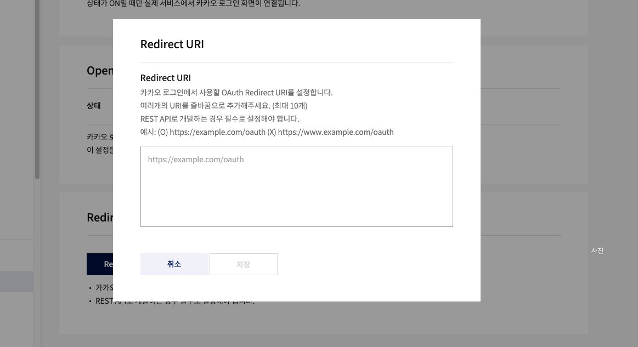Image resolution: width=638 pixels, height=347 pixels.
Task: Click the 취소 cancel button
Action: [174, 264]
